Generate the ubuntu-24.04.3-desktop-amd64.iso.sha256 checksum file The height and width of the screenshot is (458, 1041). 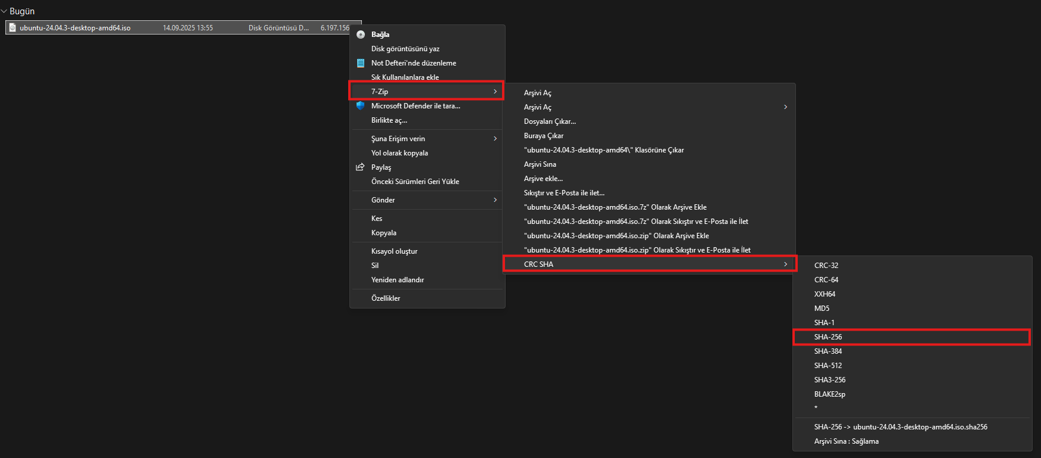912,427
